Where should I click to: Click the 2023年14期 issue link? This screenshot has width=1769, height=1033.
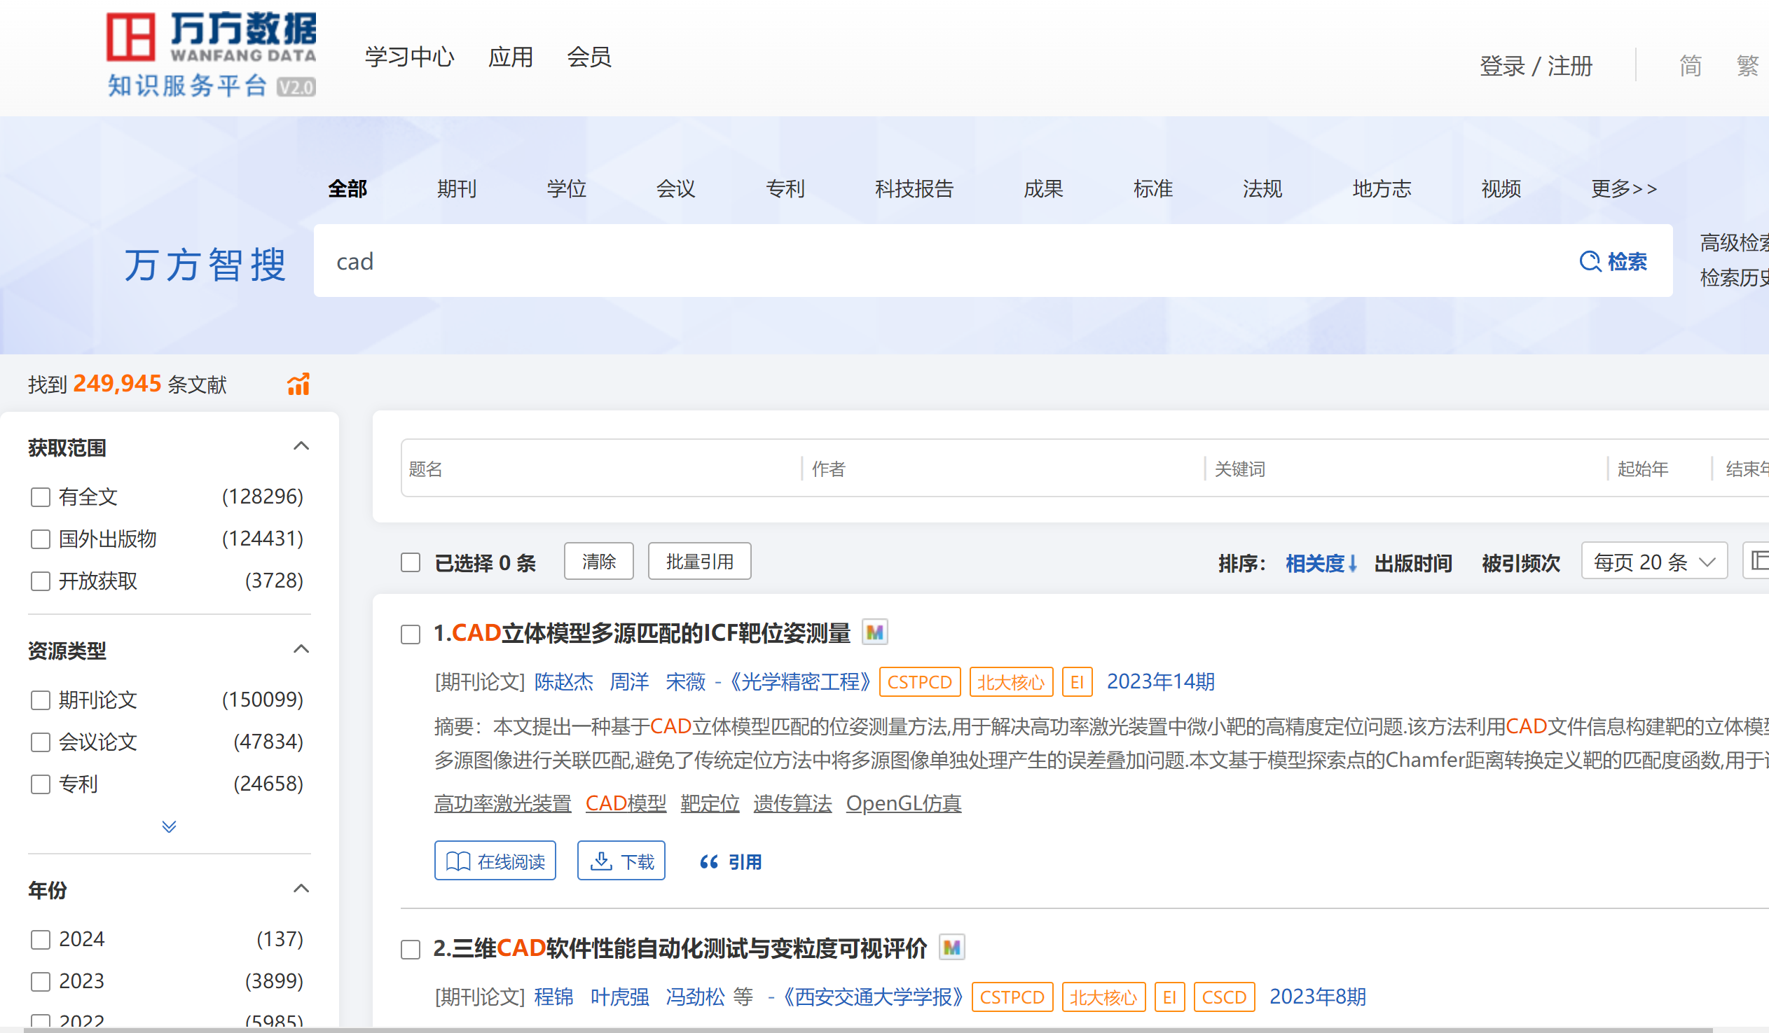pyautogui.click(x=1161, y=681)
